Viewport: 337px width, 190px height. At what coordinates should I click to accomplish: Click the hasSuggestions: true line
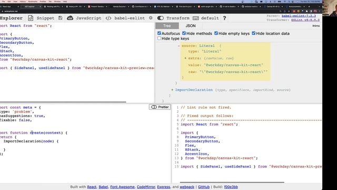tap(23, 116)
